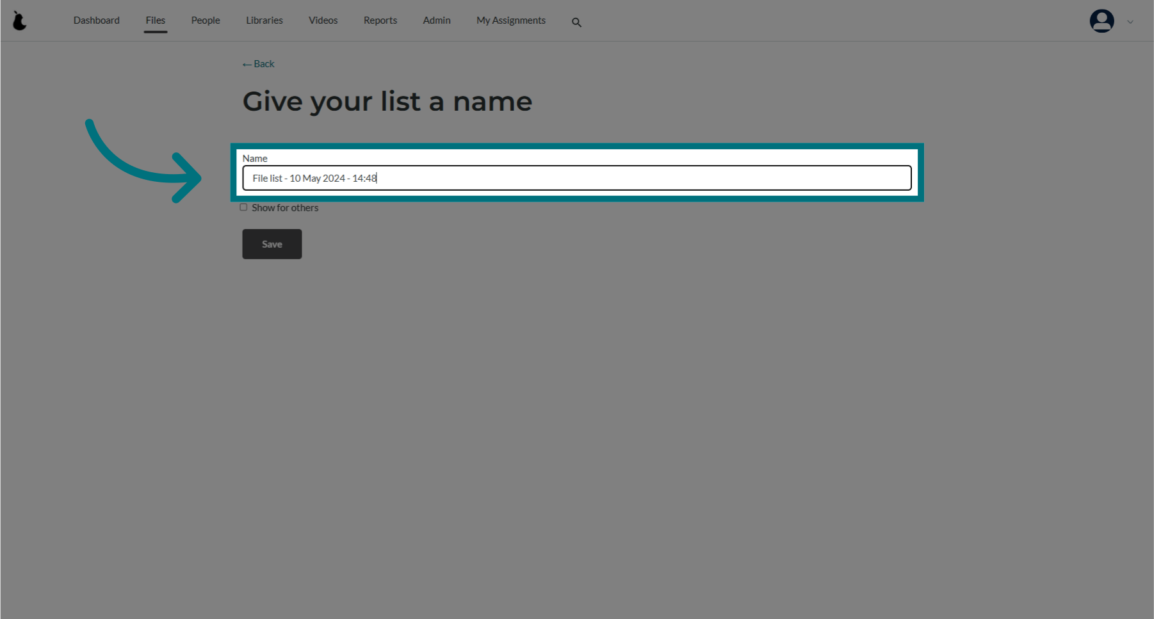This screenshot has width=1154, height=619.
Task: Click the pear logo home icon
Action: click(x=20, y=20)
